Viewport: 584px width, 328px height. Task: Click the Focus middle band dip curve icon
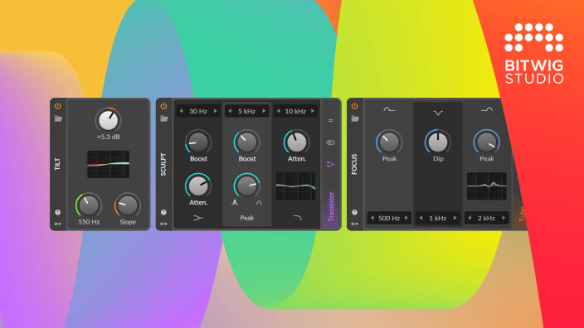tap(438, 113)
